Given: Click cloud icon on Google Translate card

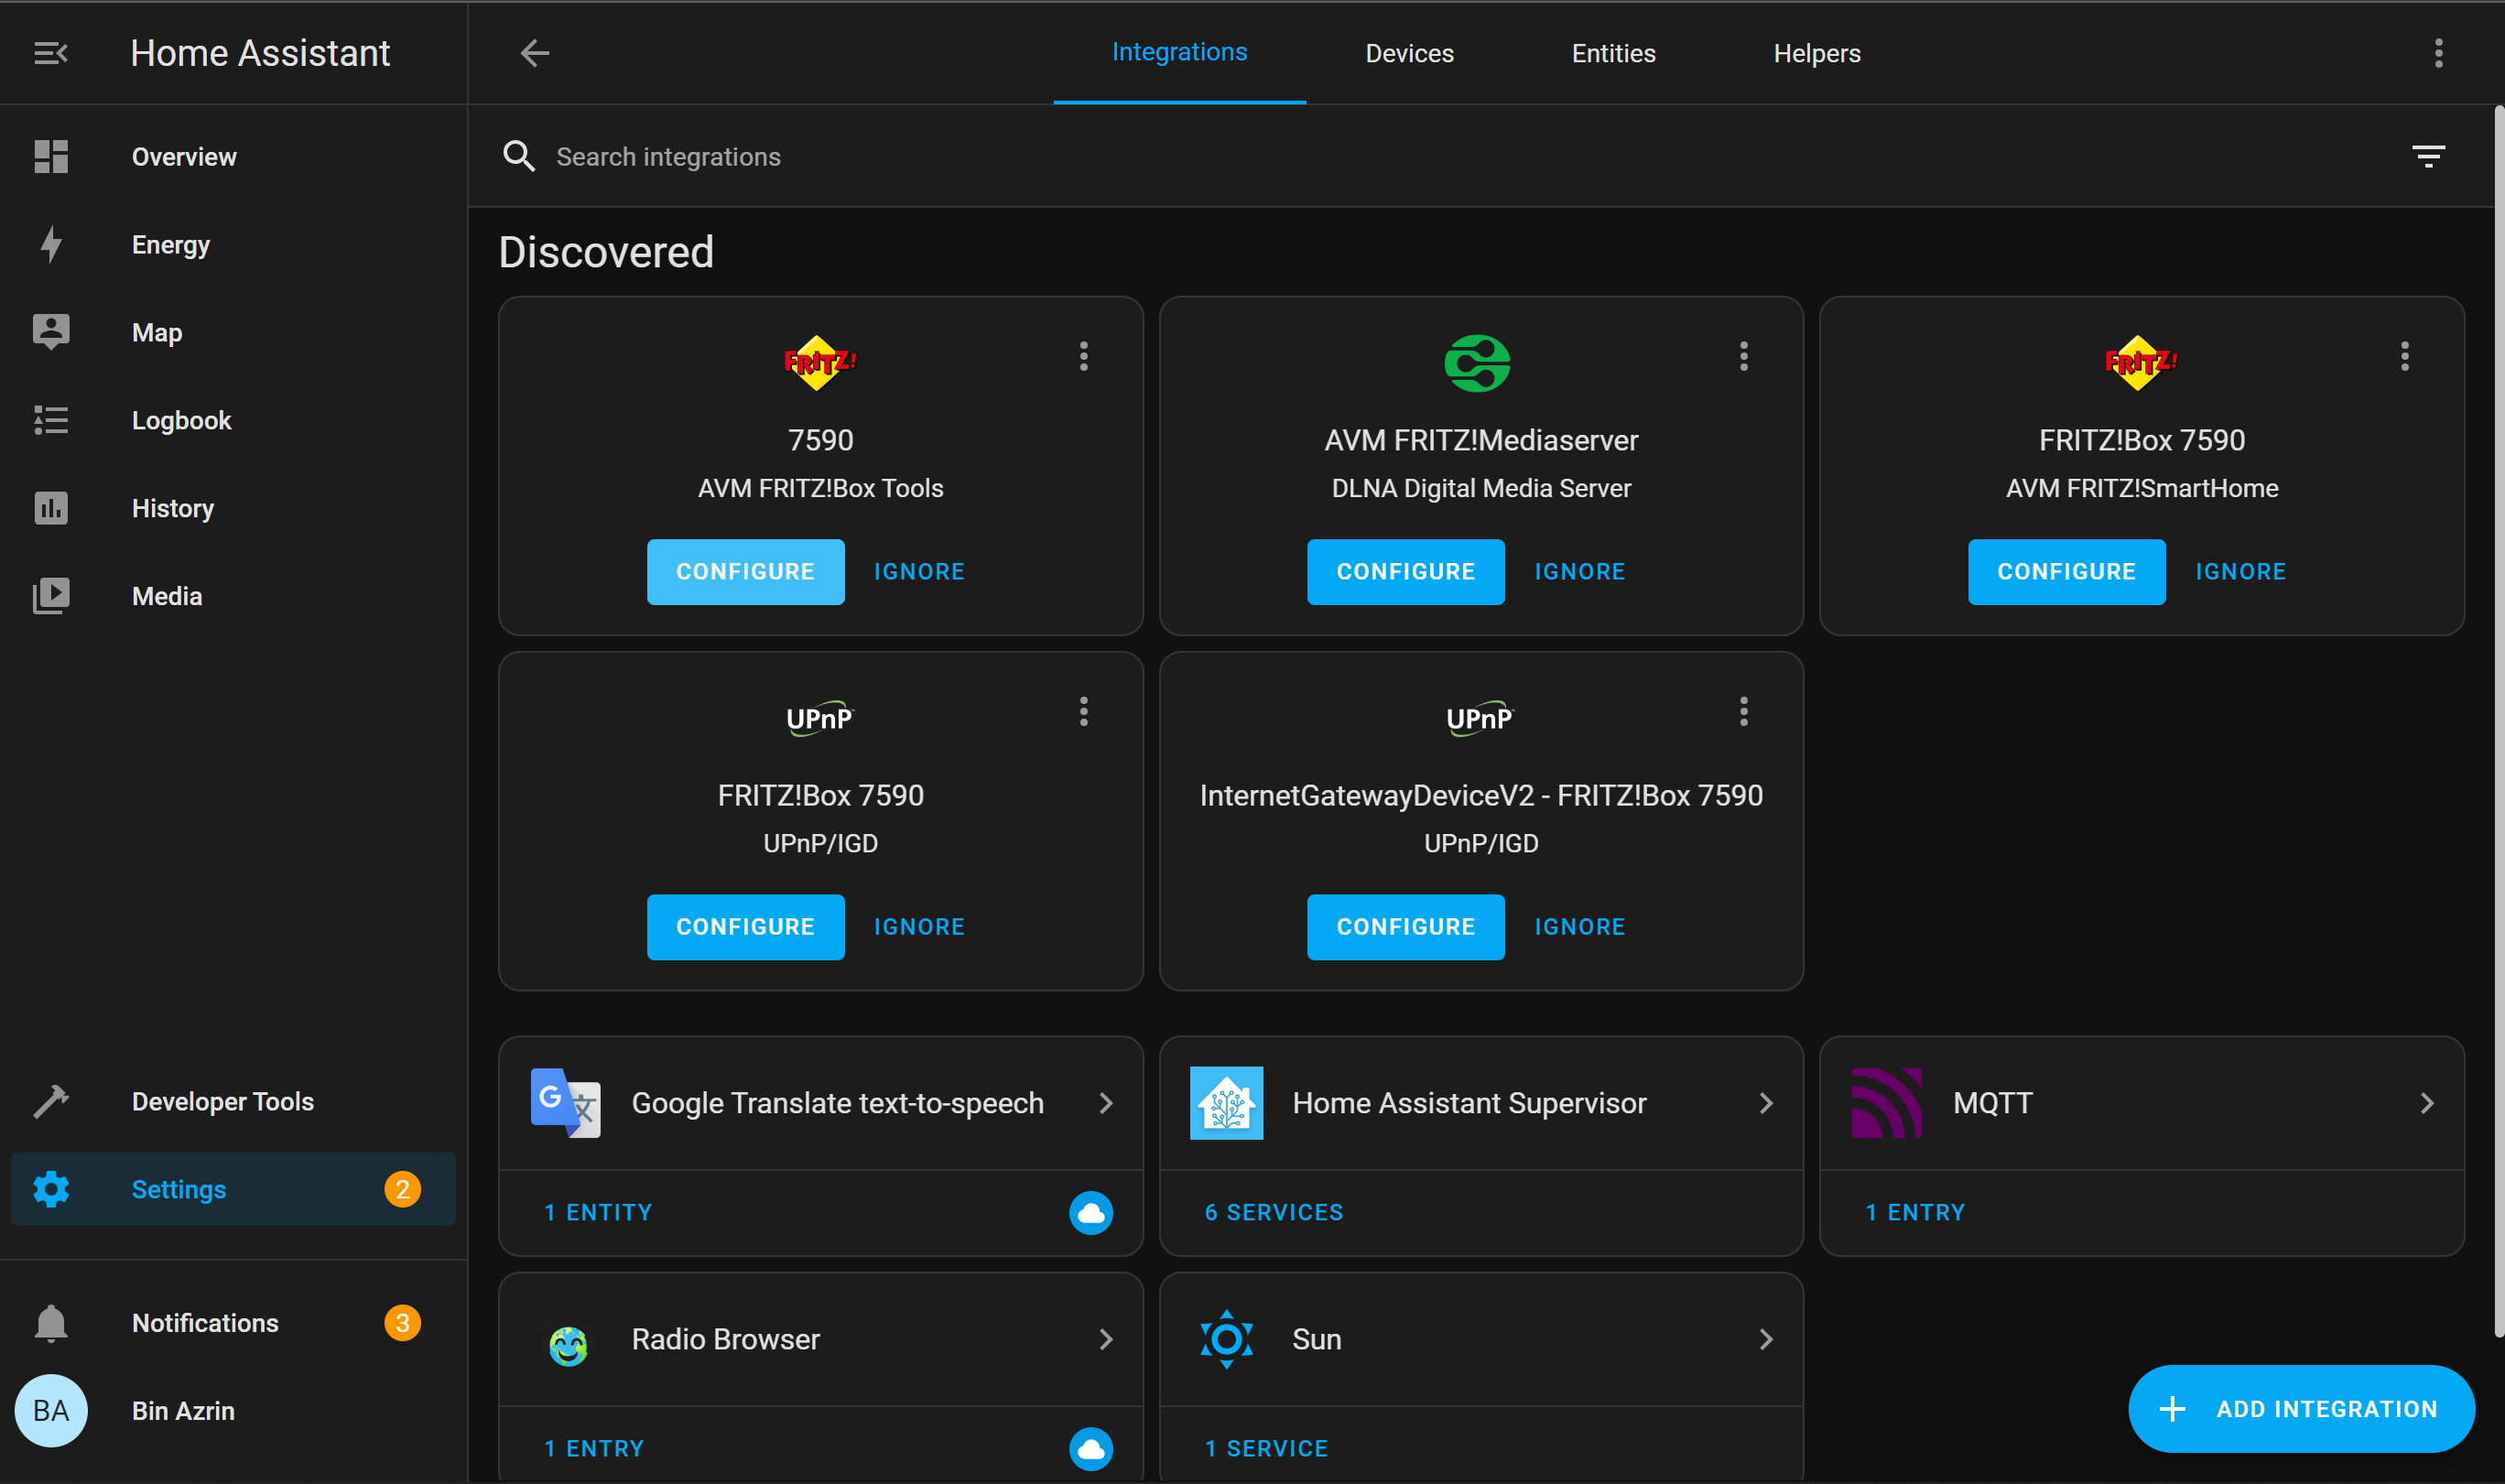Looking at the screenshot, I should click(1090, 1212).
